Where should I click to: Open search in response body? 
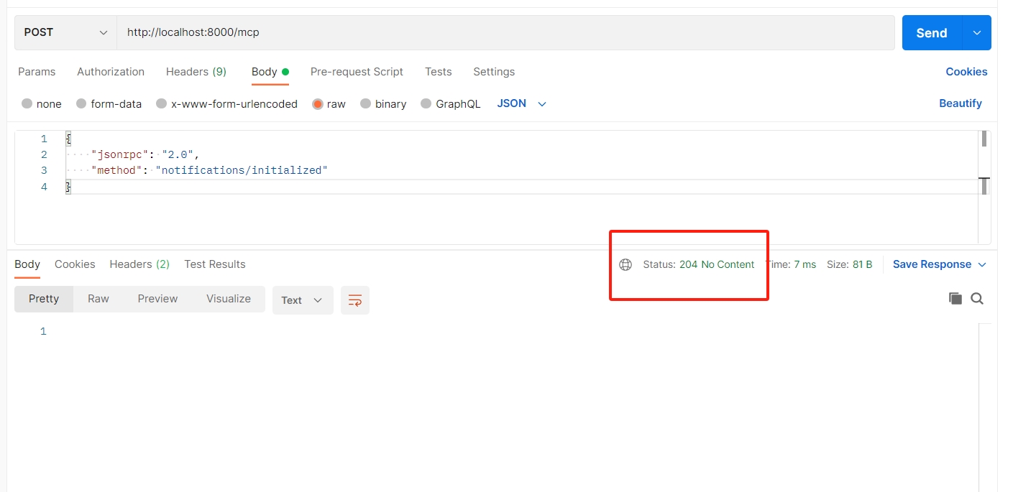tap(977, 299)
